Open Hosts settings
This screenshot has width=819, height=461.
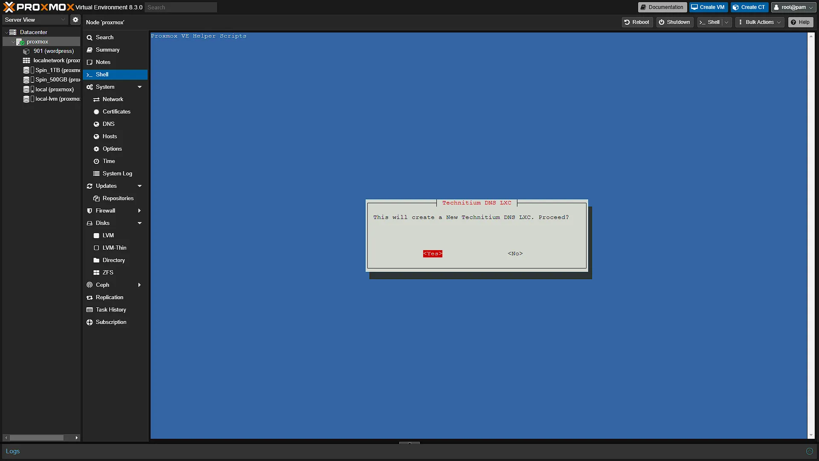point(115,137)
